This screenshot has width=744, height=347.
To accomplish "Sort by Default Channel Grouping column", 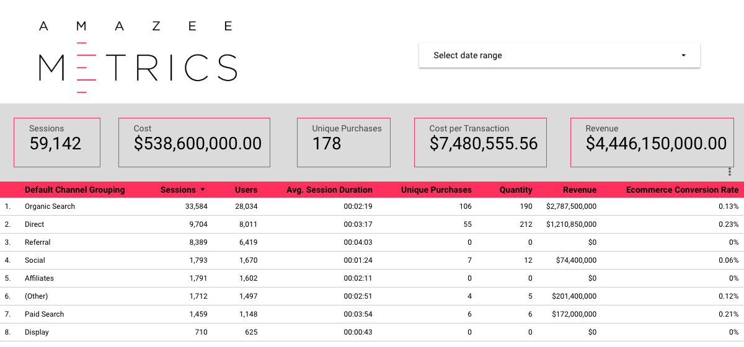I will pyautogui.click(x=74, y=190).
